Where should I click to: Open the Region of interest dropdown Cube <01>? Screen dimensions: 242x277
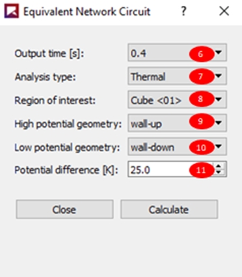[177, 100]
